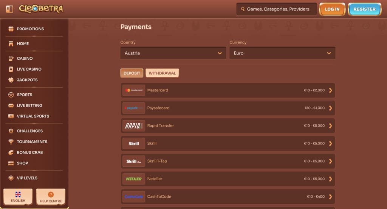Click the Tournaments trophy icon

click(x=11, y=142)
